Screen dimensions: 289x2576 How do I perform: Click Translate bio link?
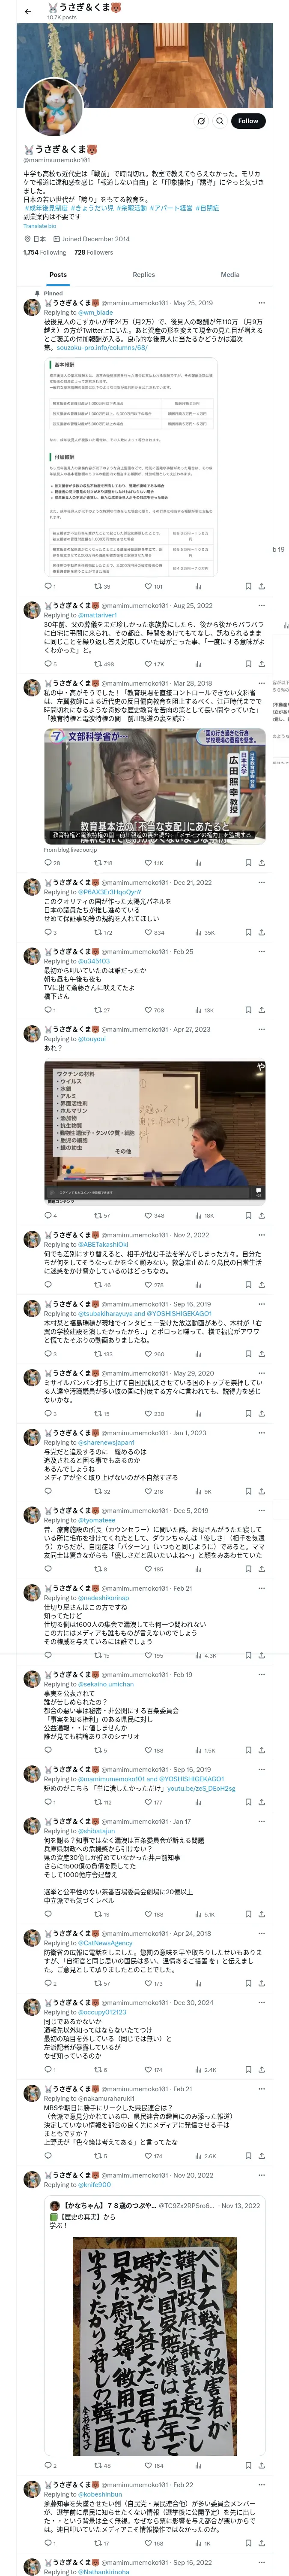coord(40,226)
